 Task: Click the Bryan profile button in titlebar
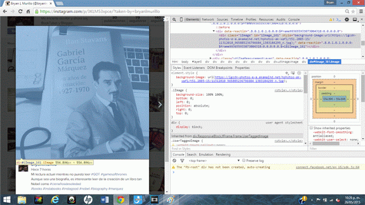point(330,2)
